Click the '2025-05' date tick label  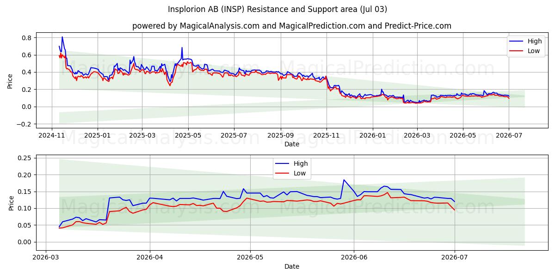pos(188,135)
